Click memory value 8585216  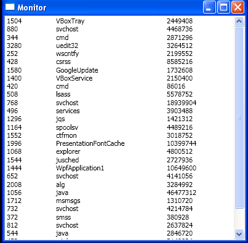click(x=180, y=62)
